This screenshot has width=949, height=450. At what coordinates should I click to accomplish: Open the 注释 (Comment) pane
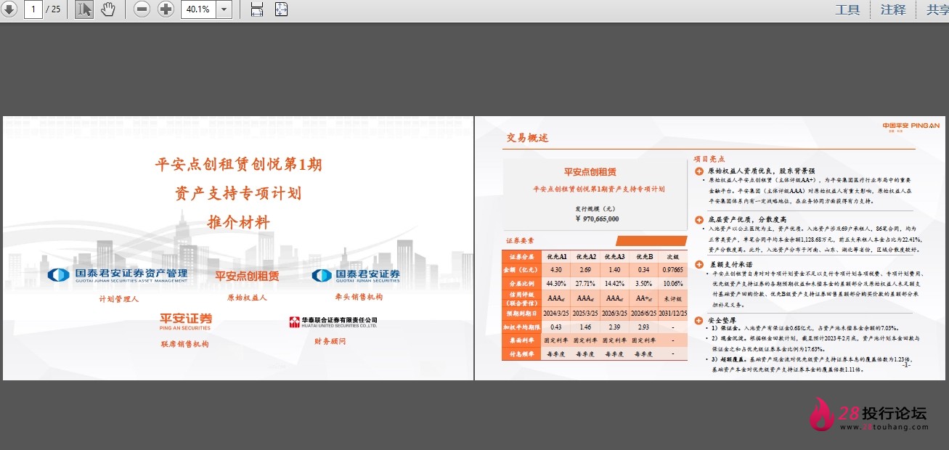click(x=893, y=9)
